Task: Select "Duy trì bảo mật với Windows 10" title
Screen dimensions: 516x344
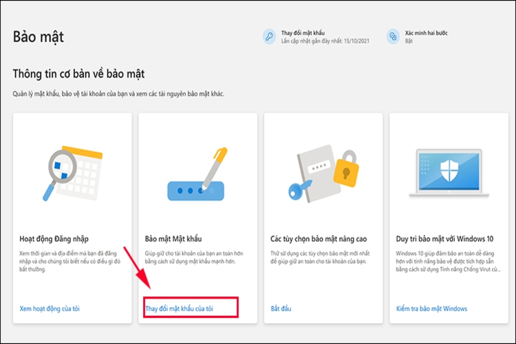Action: (x=444, y=239)
